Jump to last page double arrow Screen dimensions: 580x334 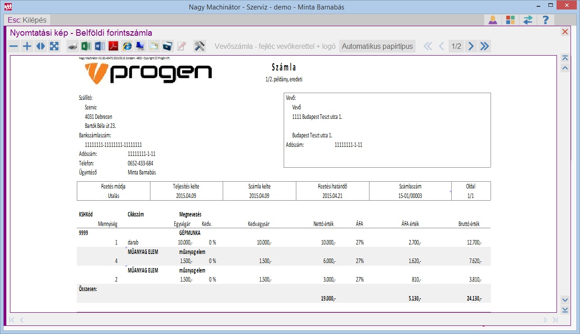tap(484, 46)
